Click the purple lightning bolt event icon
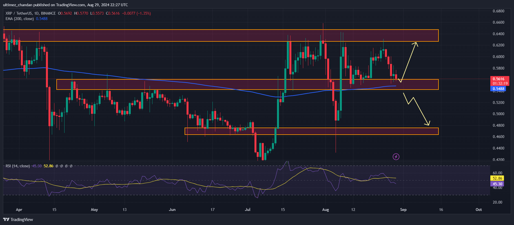 (396, 157)
